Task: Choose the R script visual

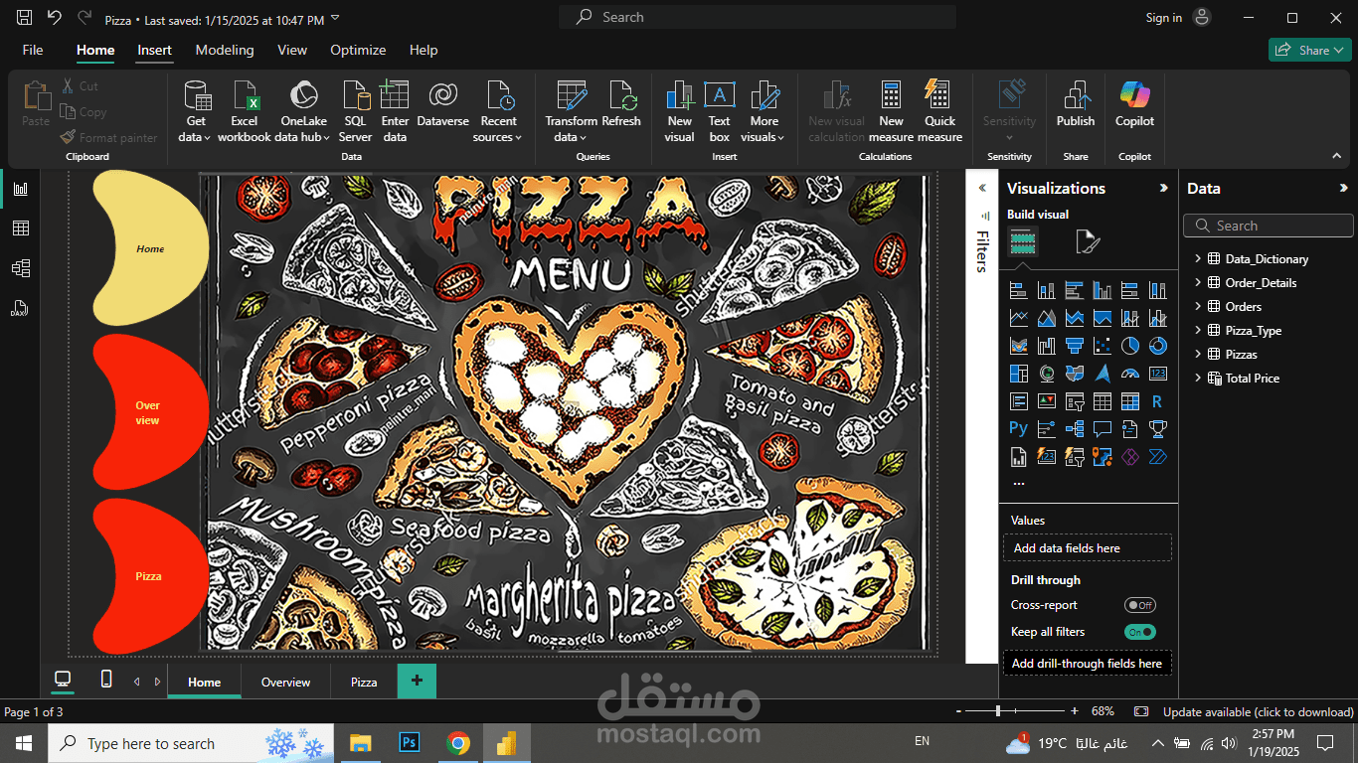Action: pyautogui.click(x=1157, y=401)
